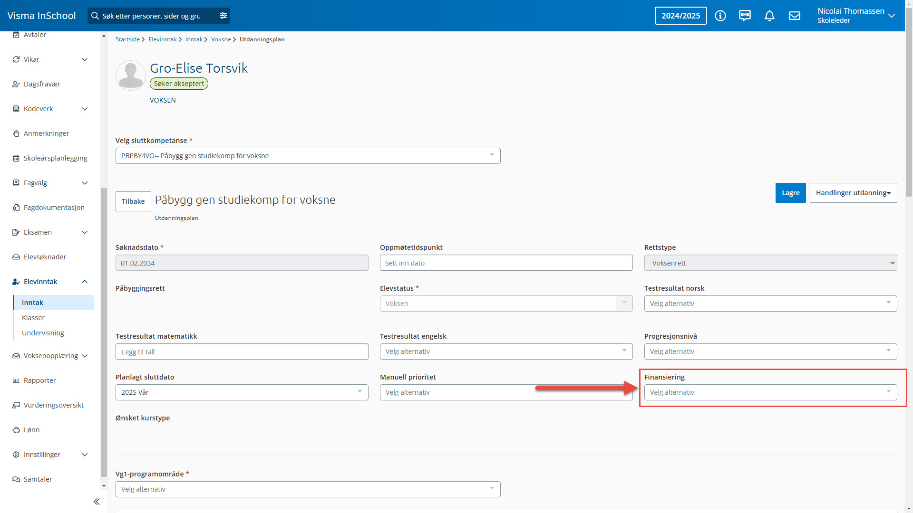
Task: Go to Elevinntak breadcrumb link
Action: click(x=162, y=39)
